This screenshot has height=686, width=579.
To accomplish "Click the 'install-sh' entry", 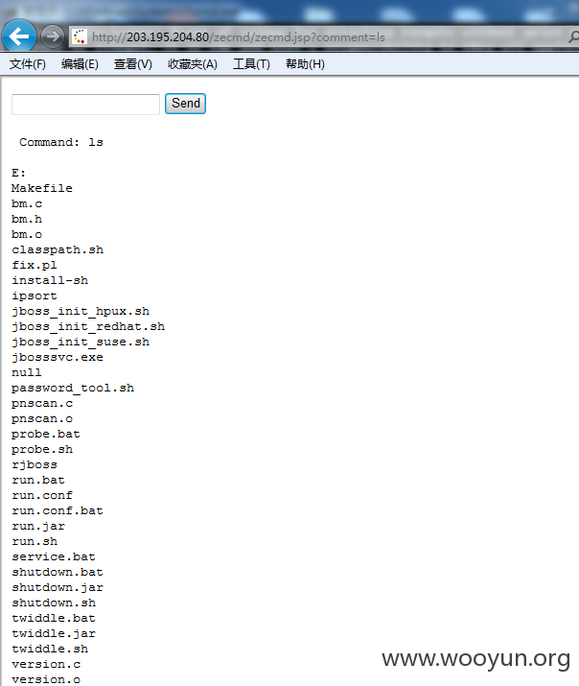I will [x=50, y=280].
